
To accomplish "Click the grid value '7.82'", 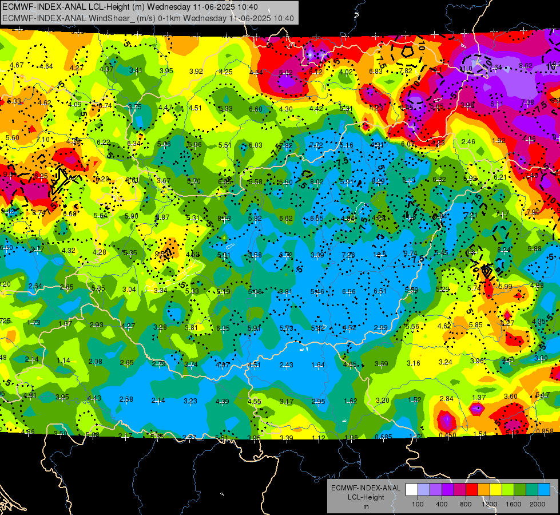I will point(406,71).
